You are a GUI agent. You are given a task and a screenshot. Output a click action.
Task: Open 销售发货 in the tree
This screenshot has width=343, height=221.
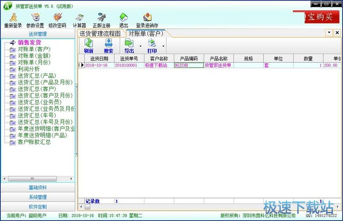[x=29, y=43]
